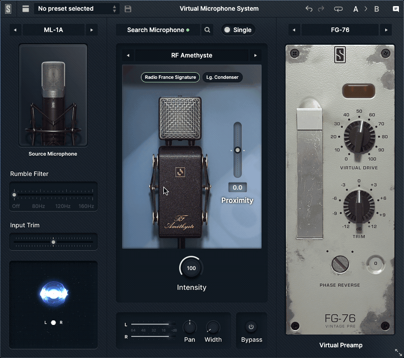
Task: Click the stereo L/R position dot
Action: (53, 322)
